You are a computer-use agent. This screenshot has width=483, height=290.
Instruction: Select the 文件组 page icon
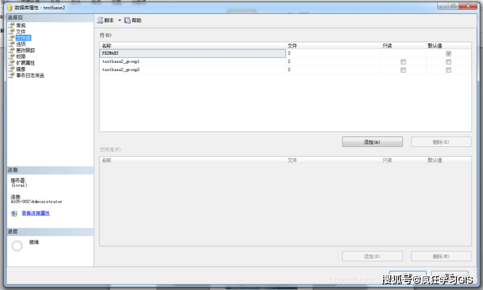pos(11,38)
